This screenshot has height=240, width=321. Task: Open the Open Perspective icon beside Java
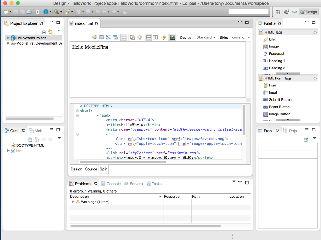278,12
